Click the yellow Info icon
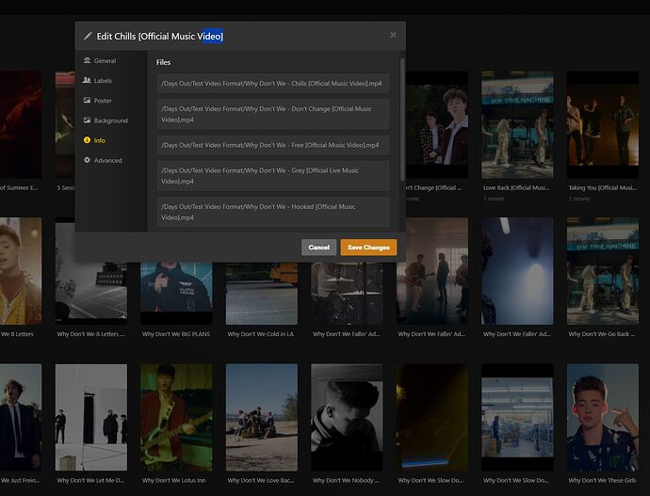Screen dimensions: 650x496 [87, 140]
